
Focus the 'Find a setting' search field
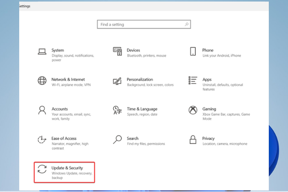[139, 24]
